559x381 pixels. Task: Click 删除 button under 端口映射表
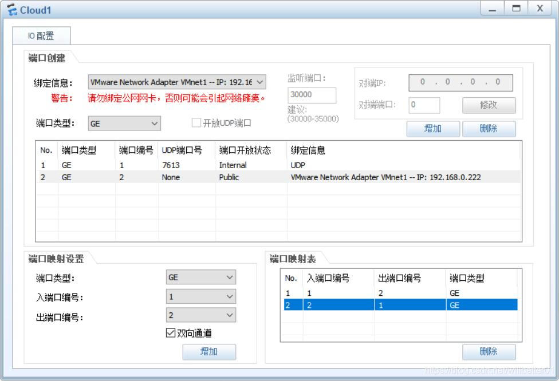[x=489, y=351]
